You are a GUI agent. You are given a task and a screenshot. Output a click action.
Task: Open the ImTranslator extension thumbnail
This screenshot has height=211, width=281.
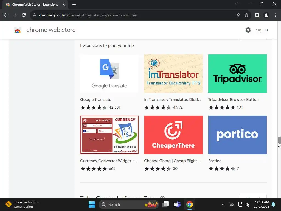coord(173,74)
